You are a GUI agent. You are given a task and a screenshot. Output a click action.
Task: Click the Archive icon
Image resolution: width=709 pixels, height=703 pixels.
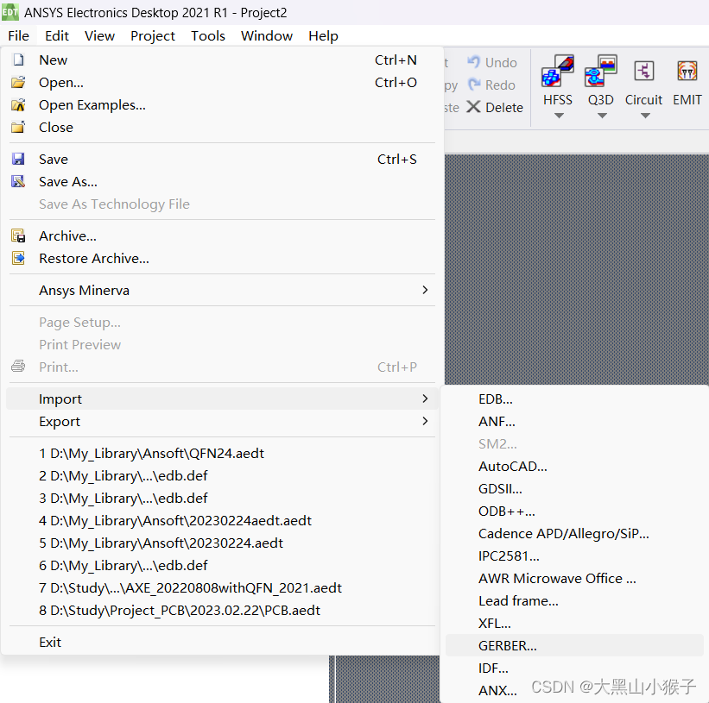(x=18, y=235)
